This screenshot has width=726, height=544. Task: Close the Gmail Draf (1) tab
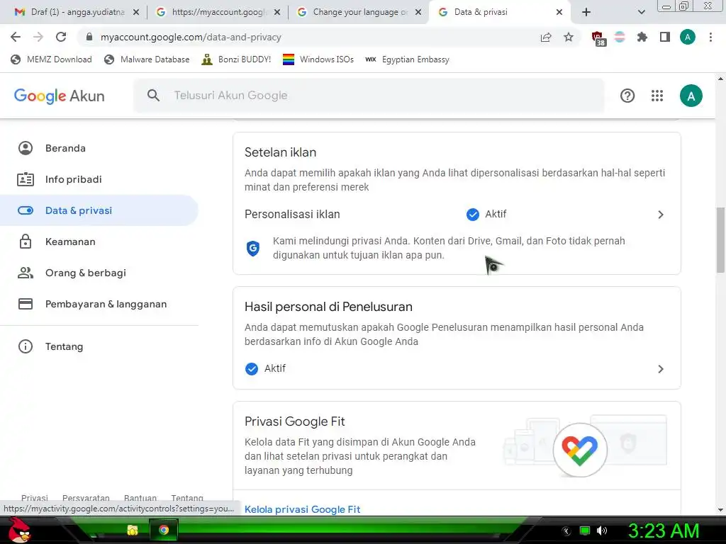pos(136,12)
